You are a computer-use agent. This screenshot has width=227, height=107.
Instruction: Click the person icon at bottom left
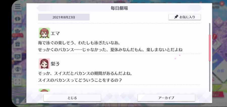click(18, 101)
